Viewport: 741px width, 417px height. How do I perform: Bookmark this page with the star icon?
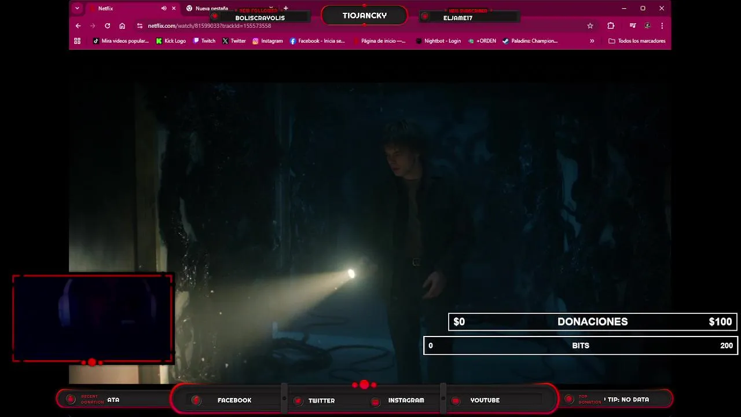click(590, 25)
